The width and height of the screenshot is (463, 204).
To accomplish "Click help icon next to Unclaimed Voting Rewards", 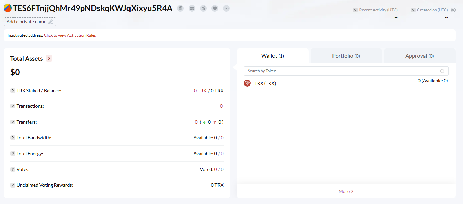I will tap(13, 185).
